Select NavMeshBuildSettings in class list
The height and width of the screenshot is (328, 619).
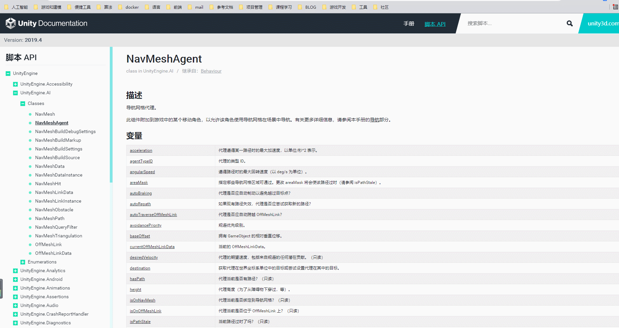click(59, 149)
